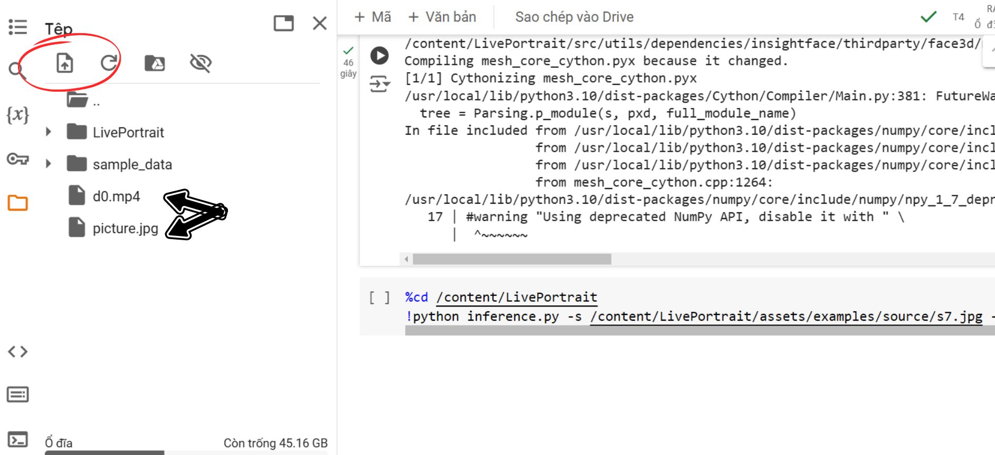Viewport: 995px width, 455px height.
Task: Select the picture.jpg file
Action: 113,228
